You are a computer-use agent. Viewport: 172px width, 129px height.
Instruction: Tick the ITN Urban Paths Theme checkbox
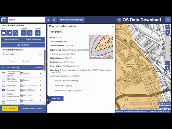click(3, 80)
